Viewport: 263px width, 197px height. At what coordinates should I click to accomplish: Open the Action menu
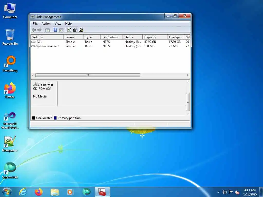[46, 24]
